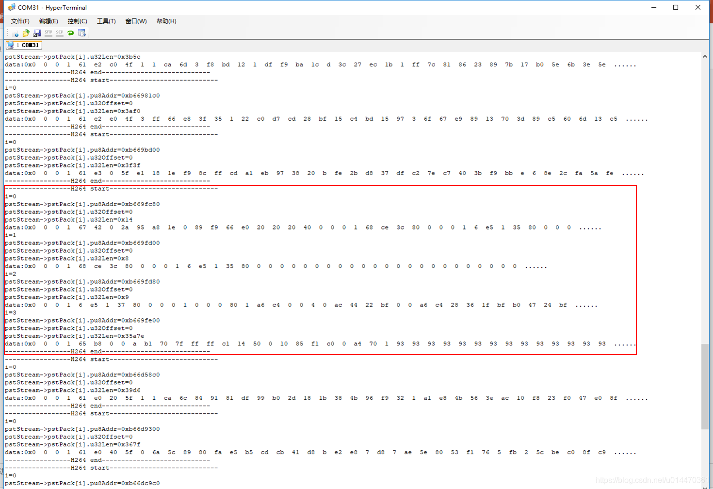Click the vertical scrollbar thumb

[705, 387]
